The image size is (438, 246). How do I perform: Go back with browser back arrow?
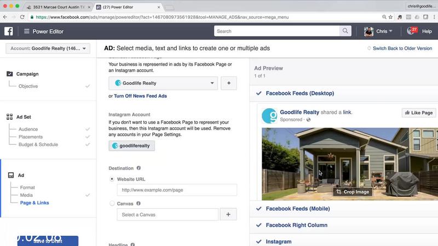pyautogui.click(x=5, y=17)
